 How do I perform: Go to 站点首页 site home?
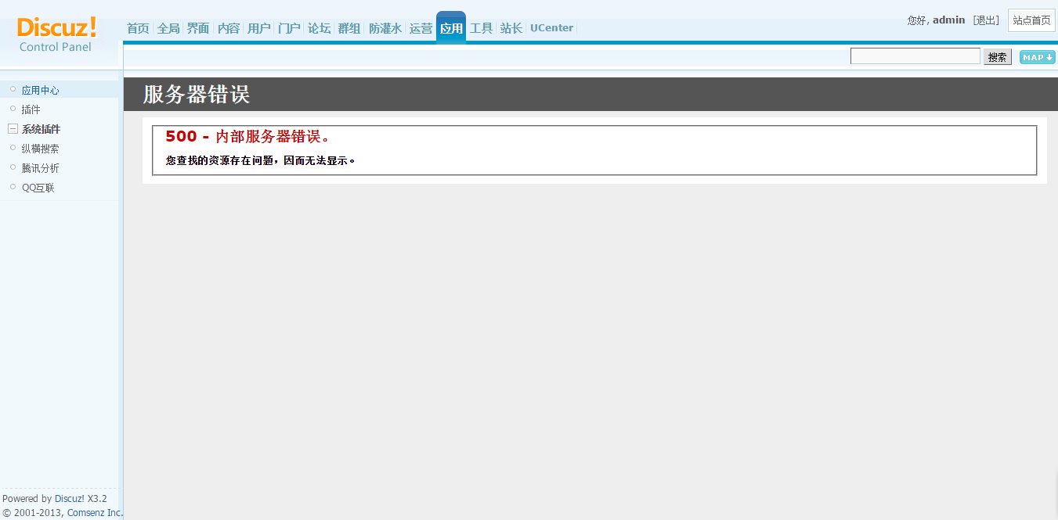1031,20
